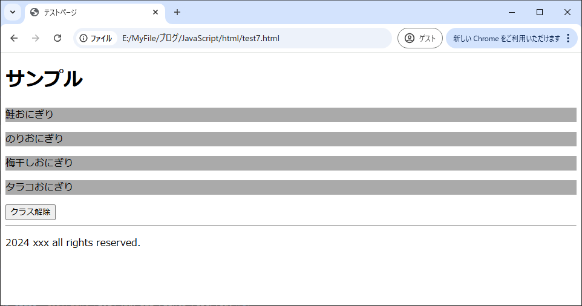Open the tab search dropdown chevron
Screen dimensions: 582x306
coord(13,12)
